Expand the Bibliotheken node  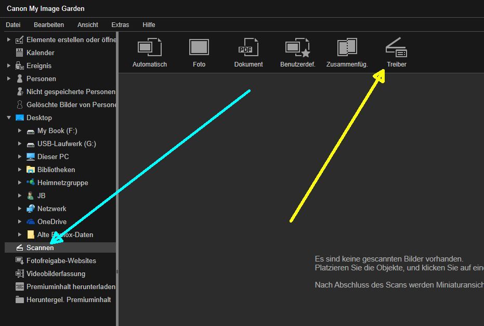coord(19,169)
